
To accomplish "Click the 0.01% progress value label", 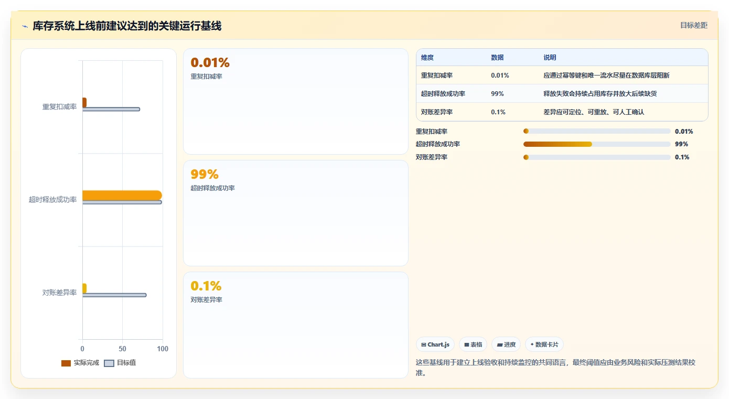I will click(684, 132).
